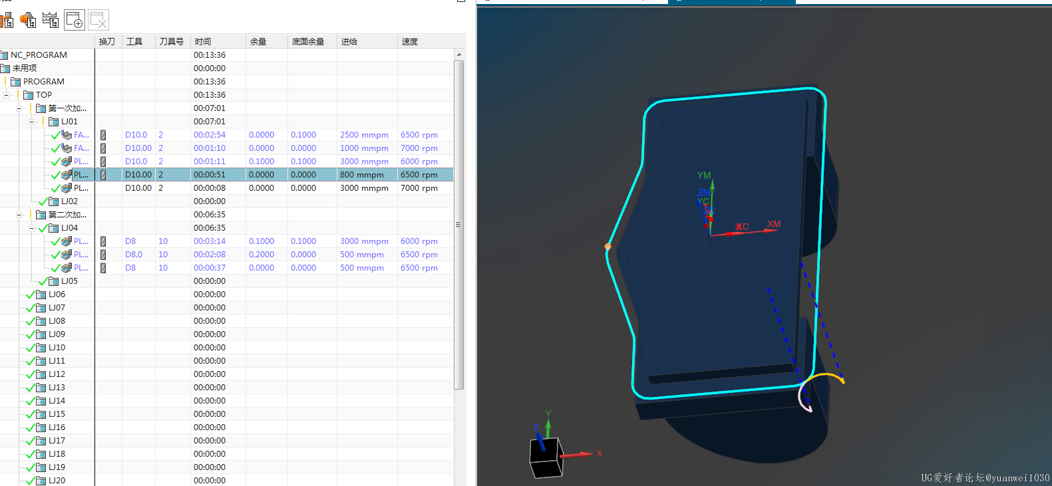Click PL... operation icon in 00:03:14 row
The height and width of the screenshot is (486, 1052).
67,241
